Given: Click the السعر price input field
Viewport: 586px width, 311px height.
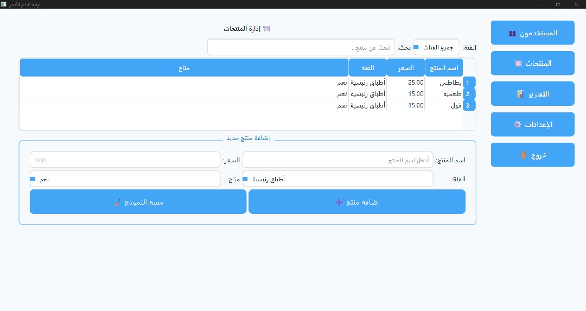Looking at the screenshot, I should (x=125, y=160).
